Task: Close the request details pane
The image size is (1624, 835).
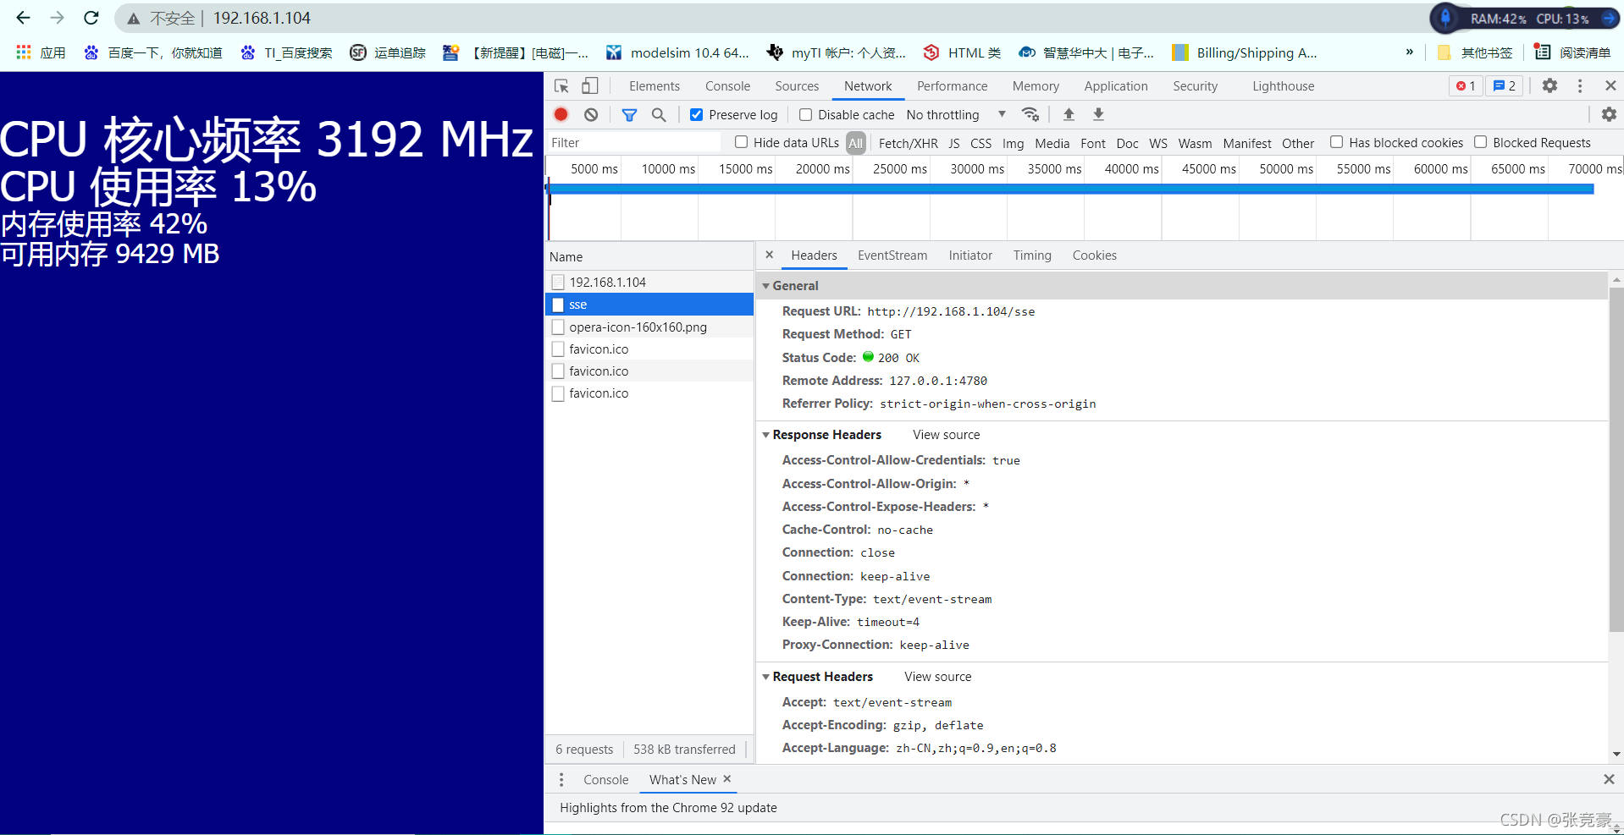Action: 769,255
